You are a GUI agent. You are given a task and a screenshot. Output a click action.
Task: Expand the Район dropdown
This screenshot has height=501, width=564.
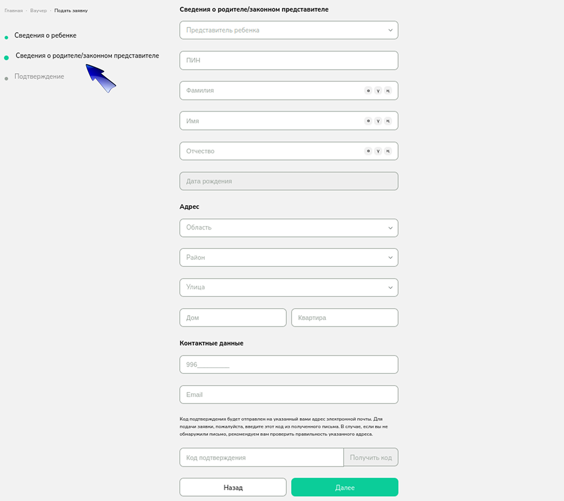(x=289, y=257)
